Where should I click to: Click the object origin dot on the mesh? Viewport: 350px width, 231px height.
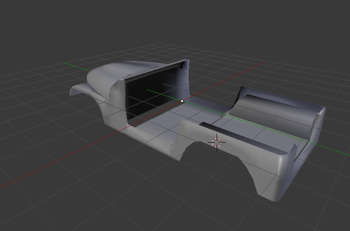pyautogui.click(x=182, y=101)
